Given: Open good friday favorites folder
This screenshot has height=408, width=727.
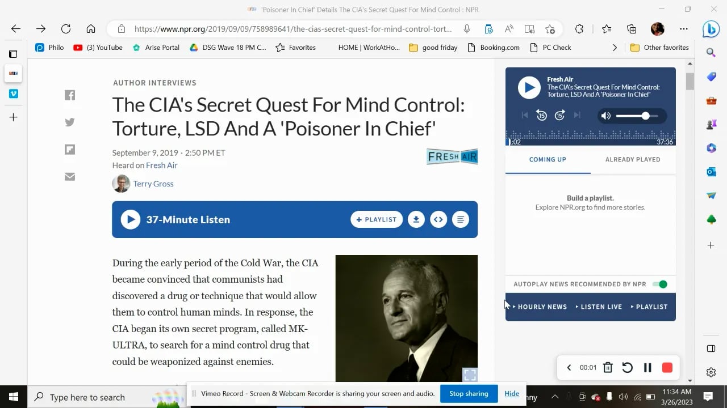Looking at the screenshot, I should click(x=433, y=48).
